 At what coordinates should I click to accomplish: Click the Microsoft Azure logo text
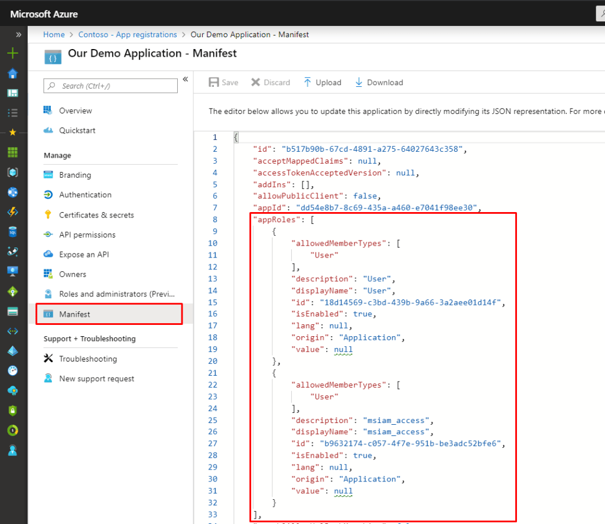pos(44,14)
